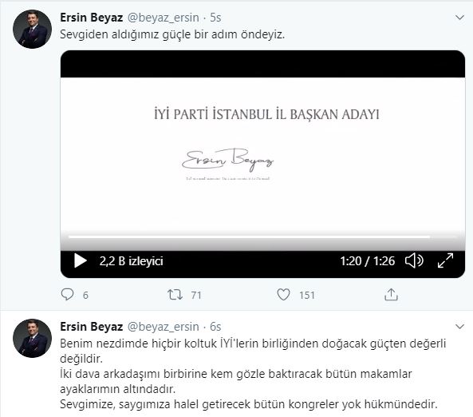This screenshot has width=473, height=417.
Task: Open the 5s timestamp of the first tweet
Action: point(215,18)
